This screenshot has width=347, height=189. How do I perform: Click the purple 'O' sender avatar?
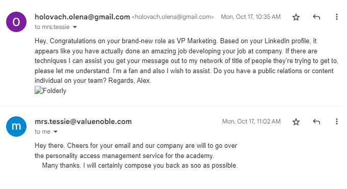16,22
